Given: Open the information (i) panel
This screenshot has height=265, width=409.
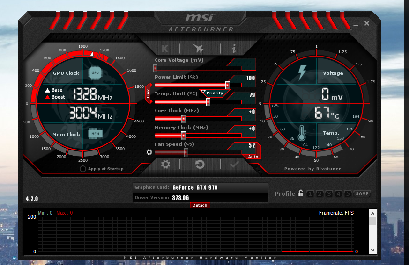Looking at the screenshot, I should [x=234, y=49].
